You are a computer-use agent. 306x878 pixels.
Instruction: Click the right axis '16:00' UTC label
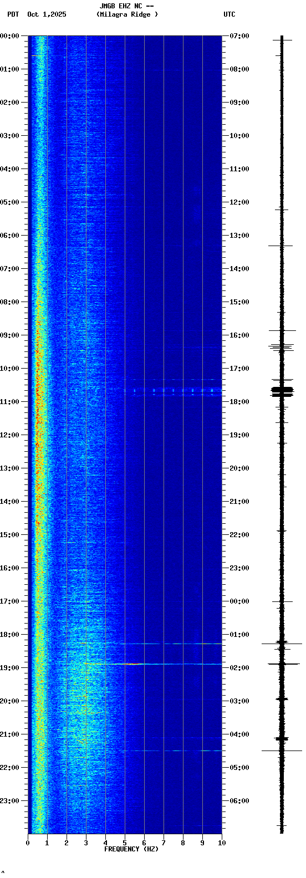coord(239,335)
